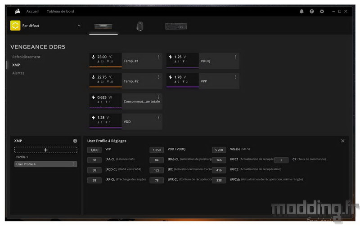Select the XMP sidebar section
This screenshot has width=360, height=226.
[x=16, y=65]
